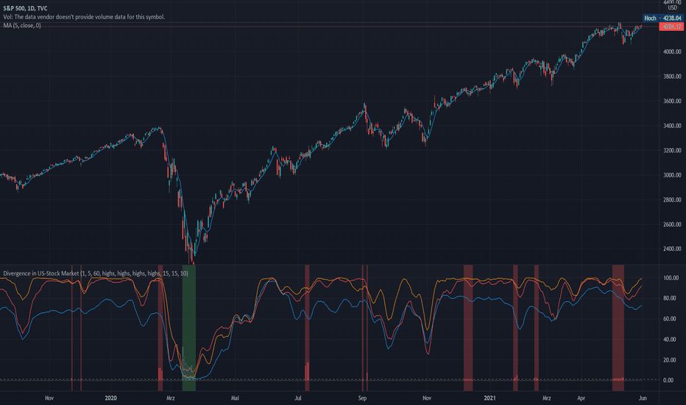Click the 3600.00 price axis label
The image size is (686, 405).
[x=672, y=101]
